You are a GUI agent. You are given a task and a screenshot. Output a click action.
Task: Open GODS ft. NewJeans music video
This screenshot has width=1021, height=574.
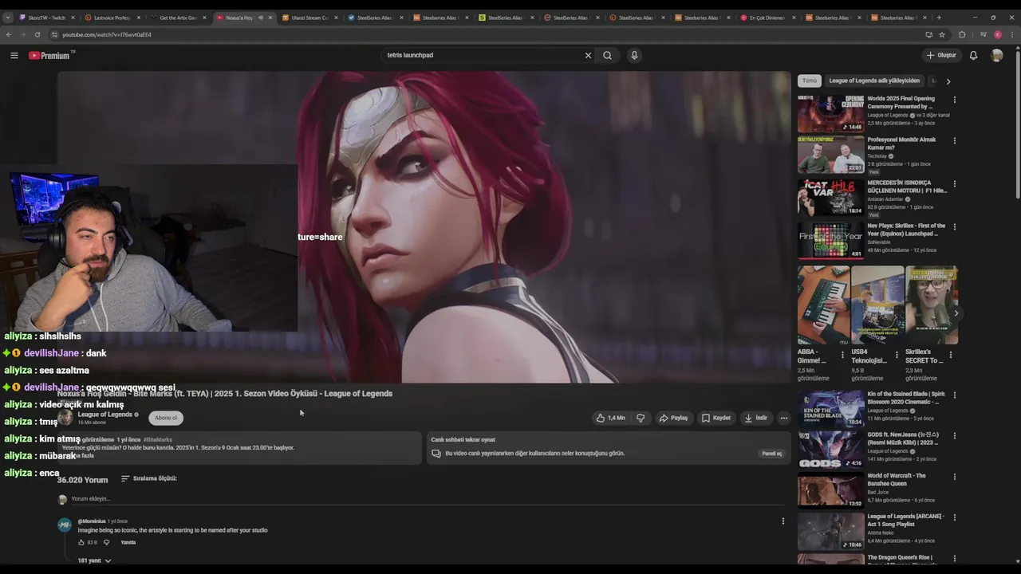click(x=830, y=450)
